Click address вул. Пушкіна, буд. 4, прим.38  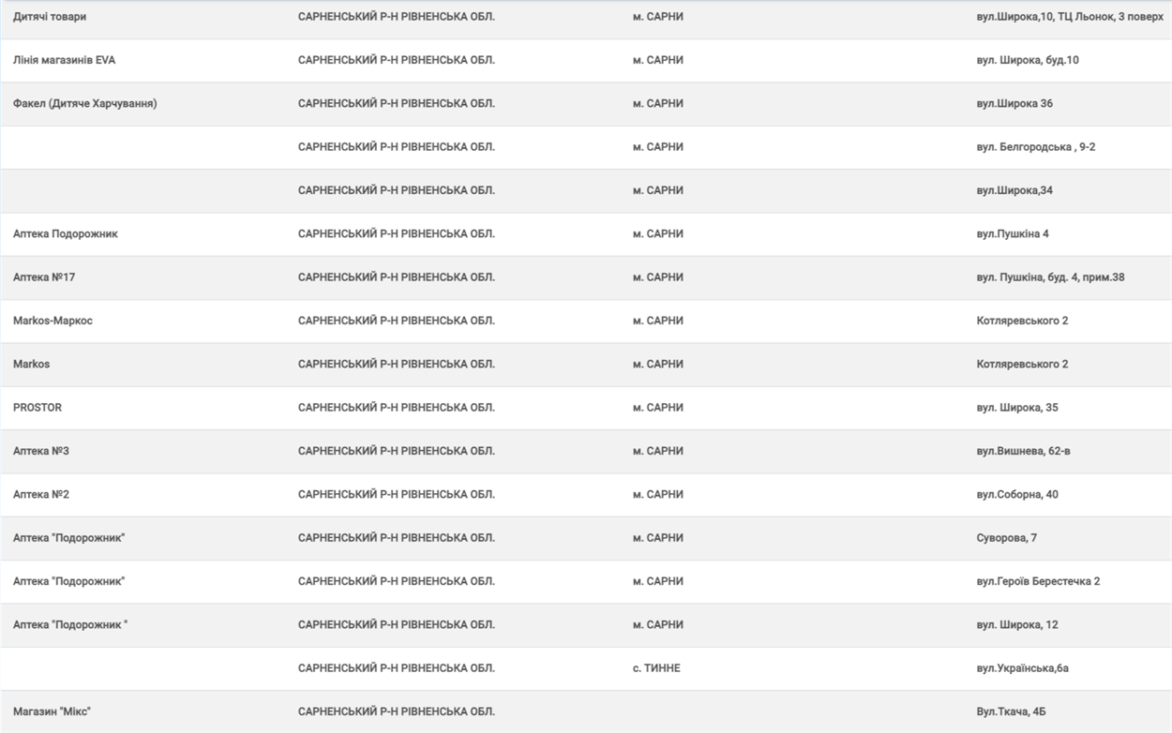[1050, 277]
